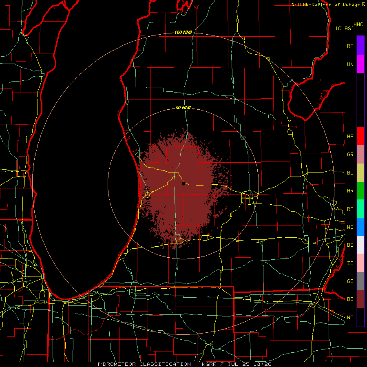Click the BI dark red legend swatch

coord(360,299)
